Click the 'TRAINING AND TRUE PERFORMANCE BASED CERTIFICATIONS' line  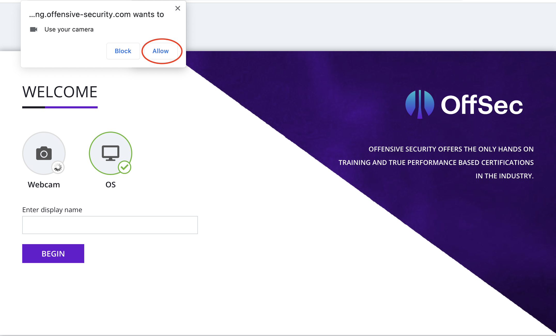[x=436, y=163]
